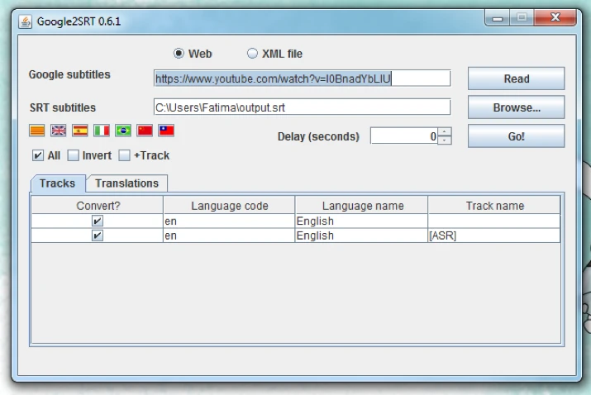Open the Tracks tab

57,183
